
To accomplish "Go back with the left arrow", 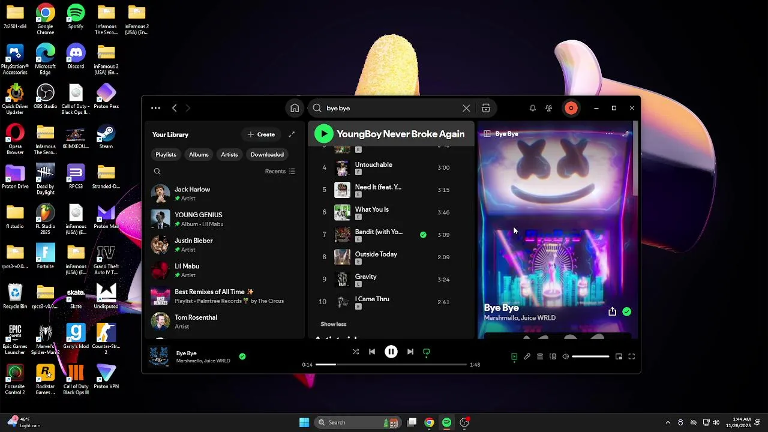I will (174, 109).
